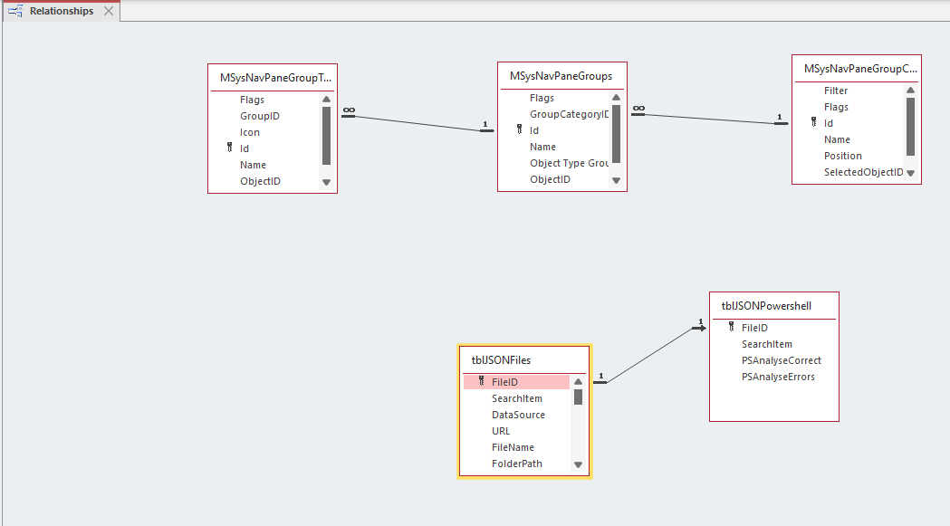Select the highlighted FileID field in tblJSONFiles
950x526 pixels.
pos(517,382)
